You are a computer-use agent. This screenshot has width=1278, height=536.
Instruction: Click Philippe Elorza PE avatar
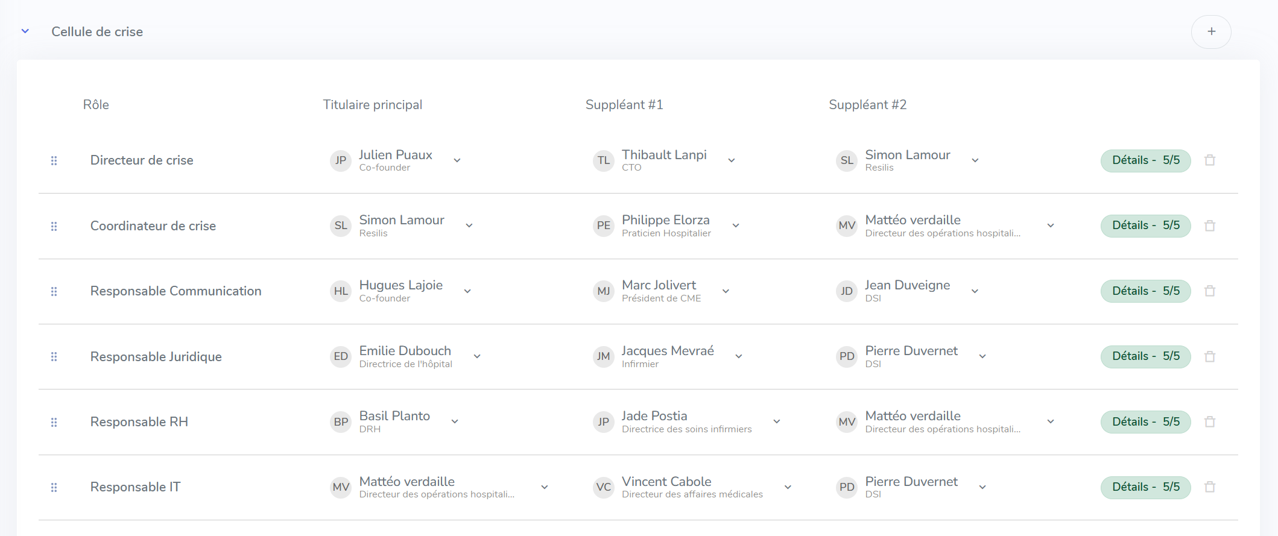[x=603, y=225]
